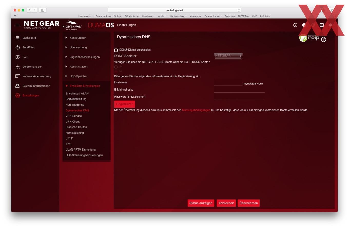Expand the Überwachung section
349x228 pixels.
point(76,47)
